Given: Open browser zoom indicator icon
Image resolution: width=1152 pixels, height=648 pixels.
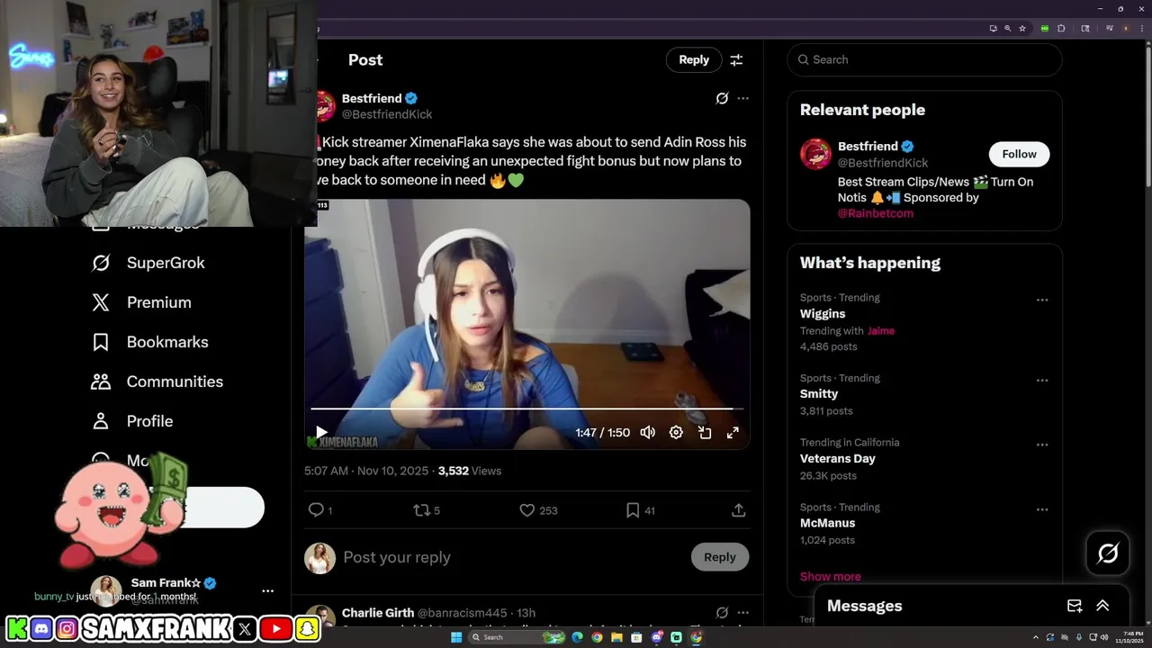Looking at the screenshot, I should point(1008,29).
